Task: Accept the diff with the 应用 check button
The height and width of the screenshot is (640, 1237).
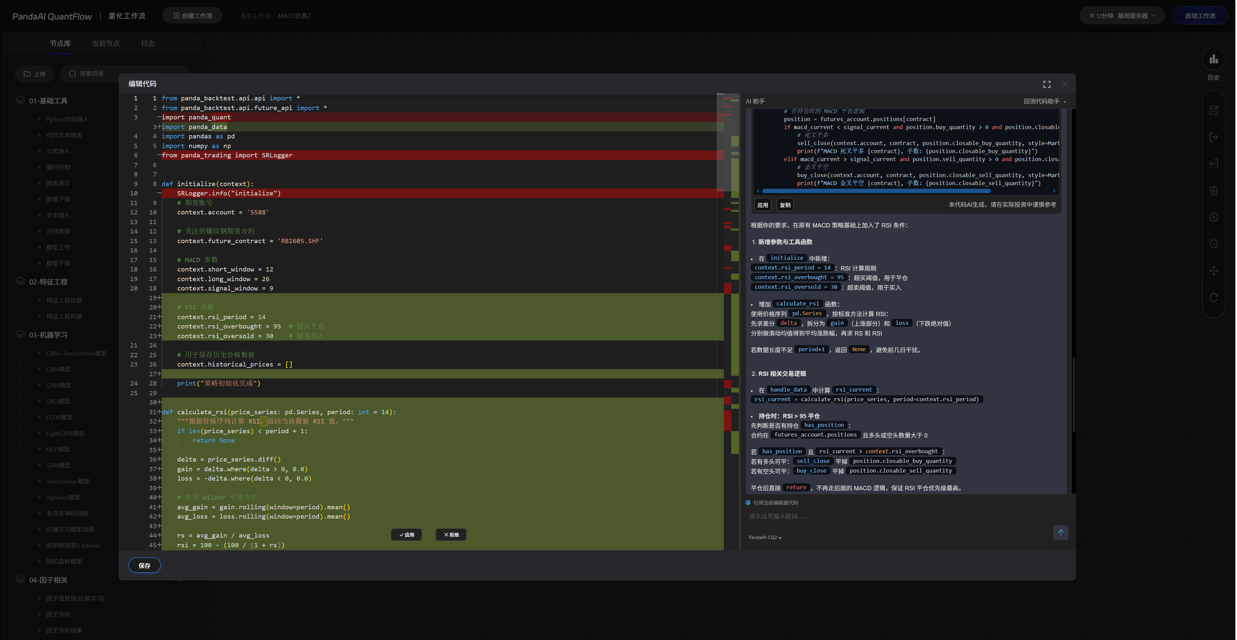Action: click(x=406, y=535)
